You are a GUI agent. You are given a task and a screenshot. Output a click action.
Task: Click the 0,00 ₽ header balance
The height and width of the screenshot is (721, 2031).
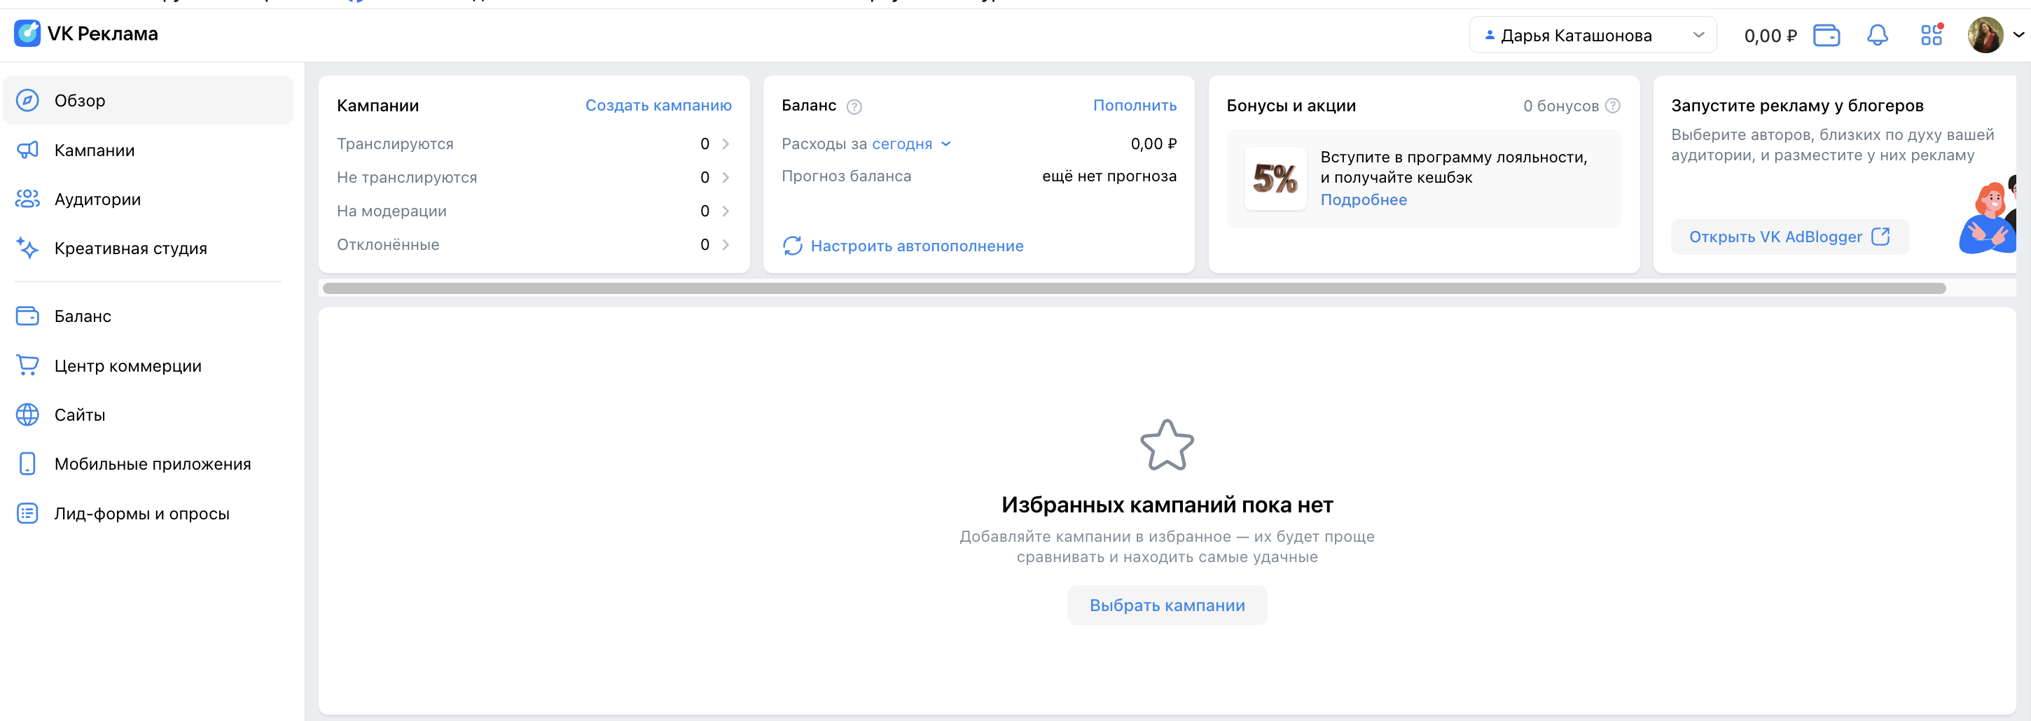(1770, 36)
